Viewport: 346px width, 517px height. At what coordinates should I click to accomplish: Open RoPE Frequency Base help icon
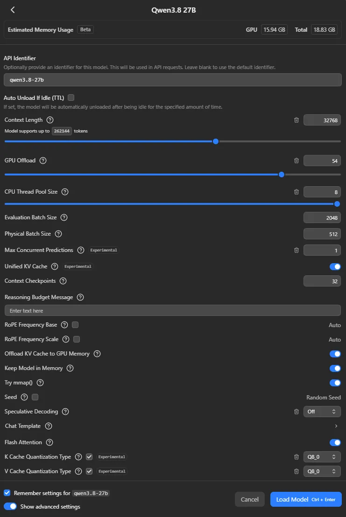(x=64, y=325)
